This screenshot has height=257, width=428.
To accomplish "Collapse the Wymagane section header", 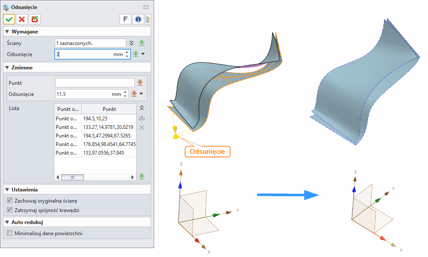I will (7, 31).
